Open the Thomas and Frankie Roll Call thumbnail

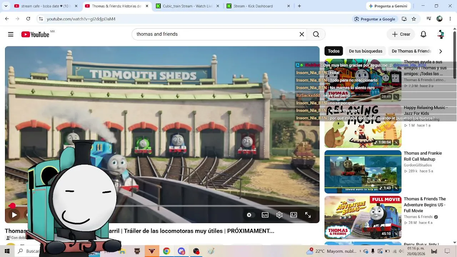pyautogui.click(x=363, y=172)
